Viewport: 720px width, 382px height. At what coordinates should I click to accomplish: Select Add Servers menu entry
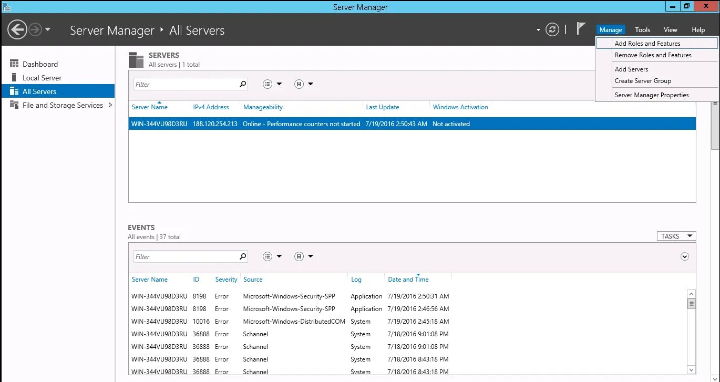(657, 69)
